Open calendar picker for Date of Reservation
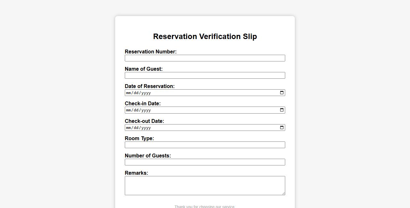 point(282,93)
